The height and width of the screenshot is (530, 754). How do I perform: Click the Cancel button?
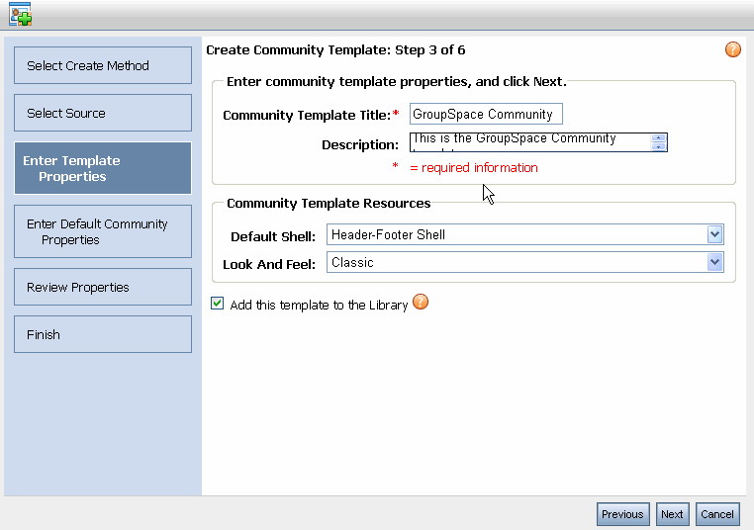tap(717, 514)
